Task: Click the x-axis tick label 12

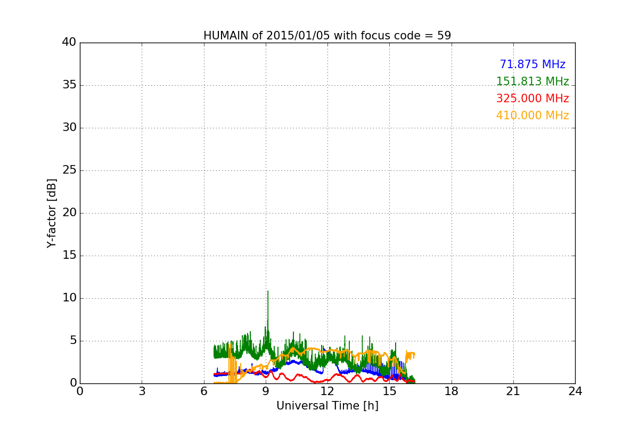Action: pyautogui.click(x=327, y=391)
